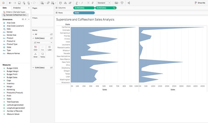Click first SUM(Sales) pill in Columns

[x=84, y=8]
